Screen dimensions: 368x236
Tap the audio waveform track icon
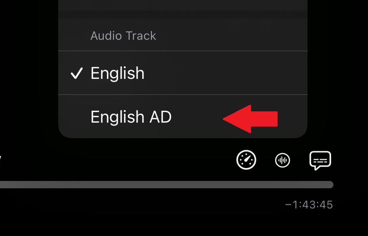(x=282, y=160)
